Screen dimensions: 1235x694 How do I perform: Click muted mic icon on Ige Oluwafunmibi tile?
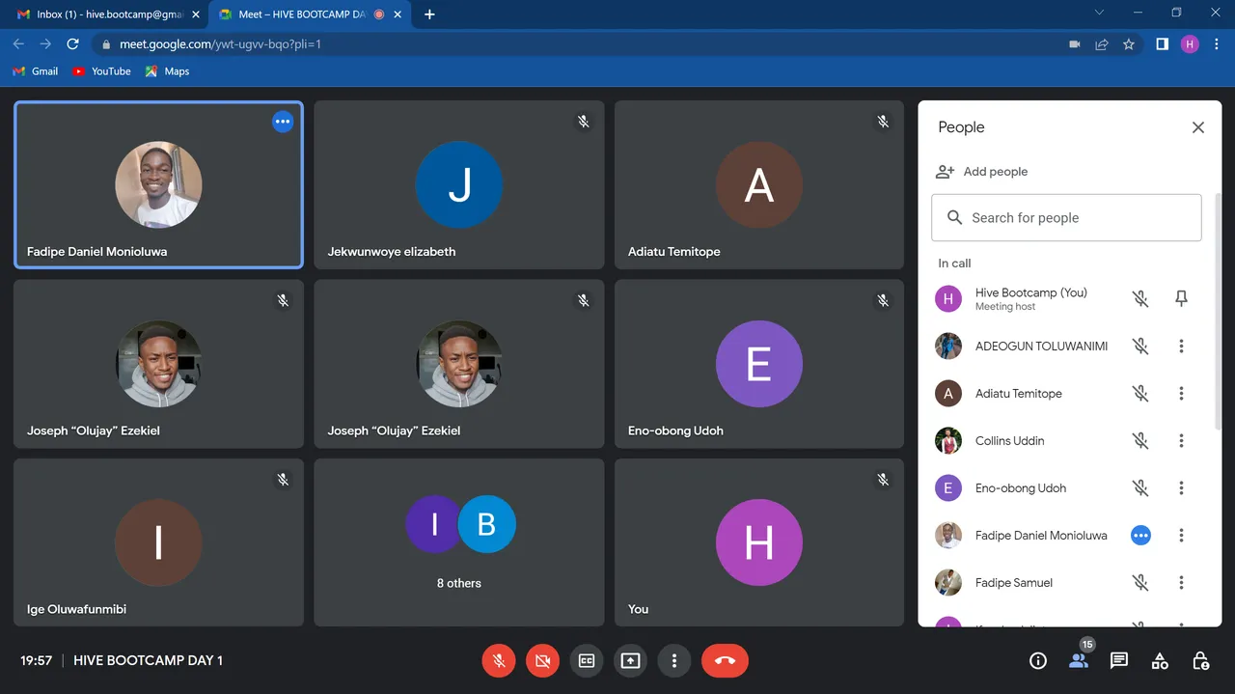point(283,480)
